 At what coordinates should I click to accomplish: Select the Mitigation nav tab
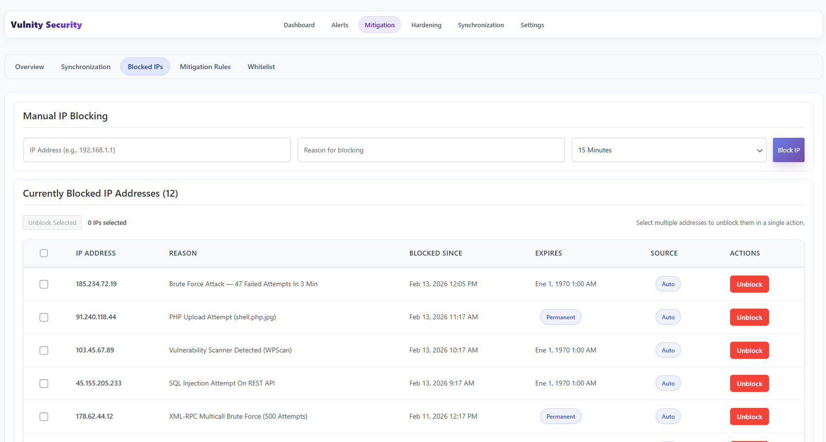click(x=379, y=25)
